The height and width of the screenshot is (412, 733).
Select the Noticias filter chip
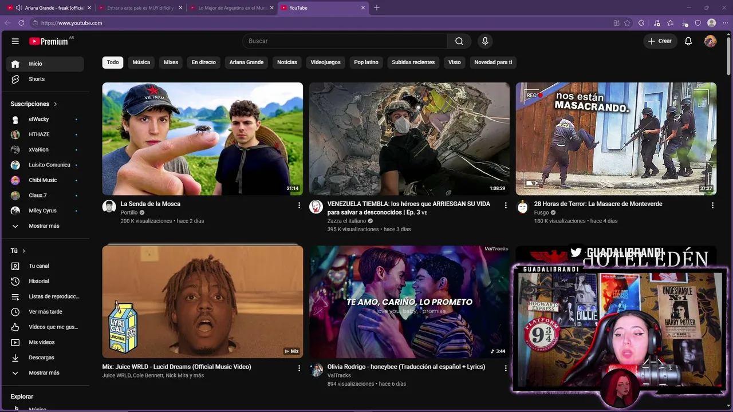287,62
